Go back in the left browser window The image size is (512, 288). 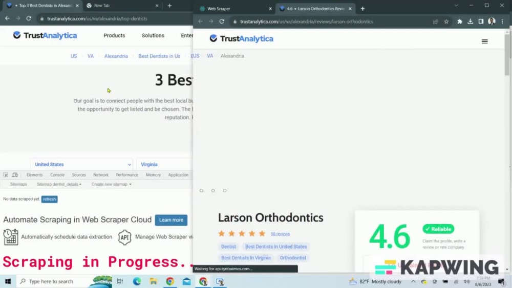pos(7,18)
